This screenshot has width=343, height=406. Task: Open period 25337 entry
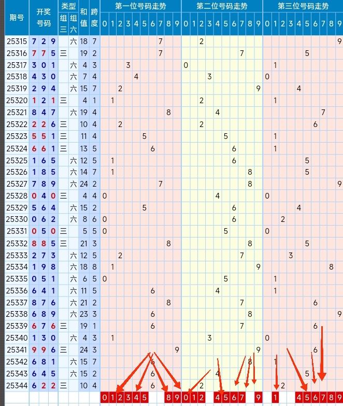(17, 302)
